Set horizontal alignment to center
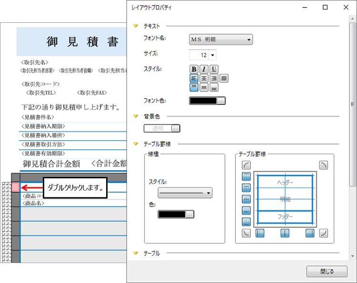The height and width of the screenshot is (283, 357). pos(204,78)
